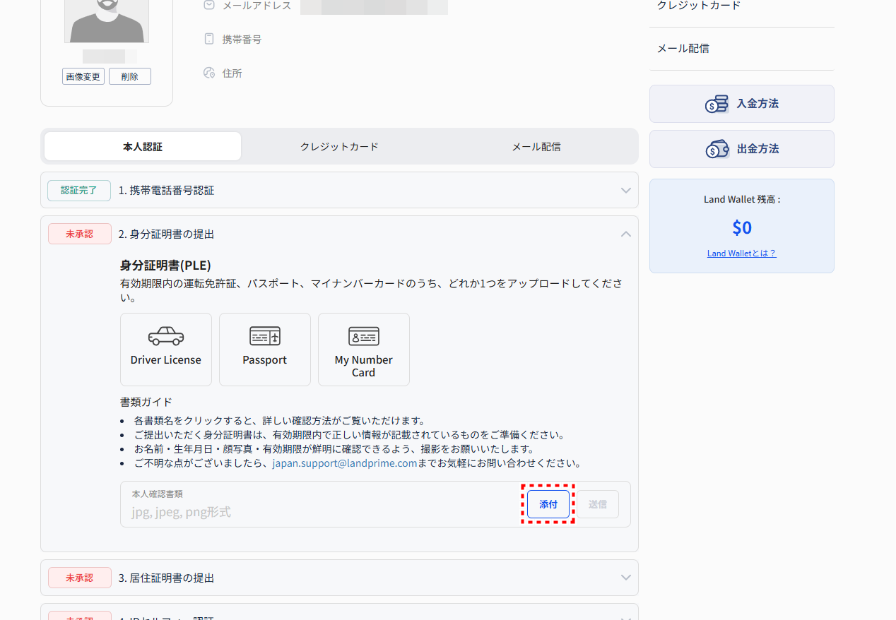Select the Driver License car icon
896x620 pixels.
pos(166,336)
